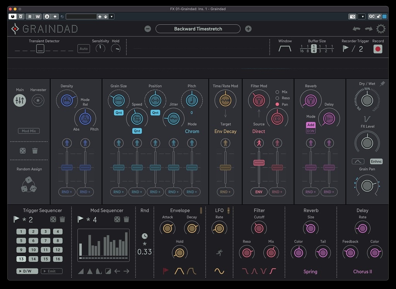
Task: Select the low-pass filter type icon
Action: coord(245,271)
